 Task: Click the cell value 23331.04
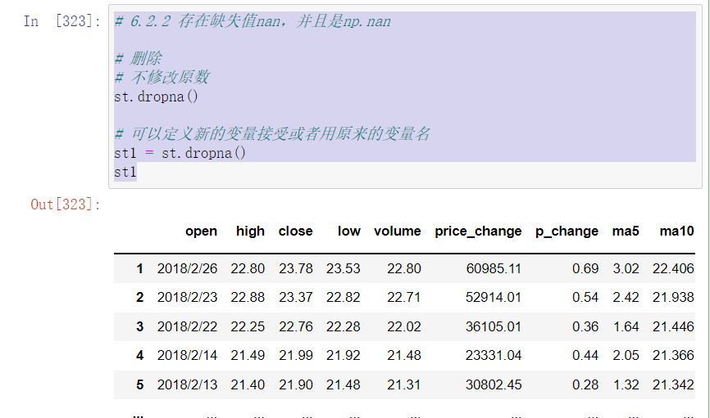[x=494, y=356]
